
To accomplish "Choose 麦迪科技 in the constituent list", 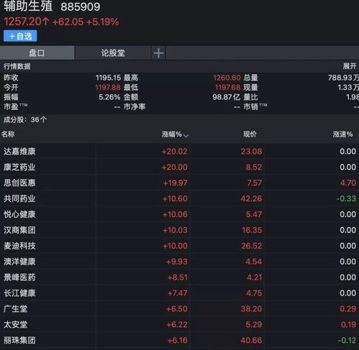I will (x=179, y=246).
